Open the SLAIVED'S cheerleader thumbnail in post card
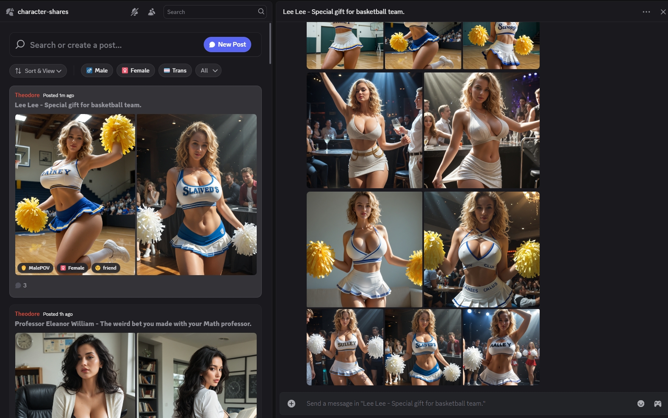 [x=197, y=195]
